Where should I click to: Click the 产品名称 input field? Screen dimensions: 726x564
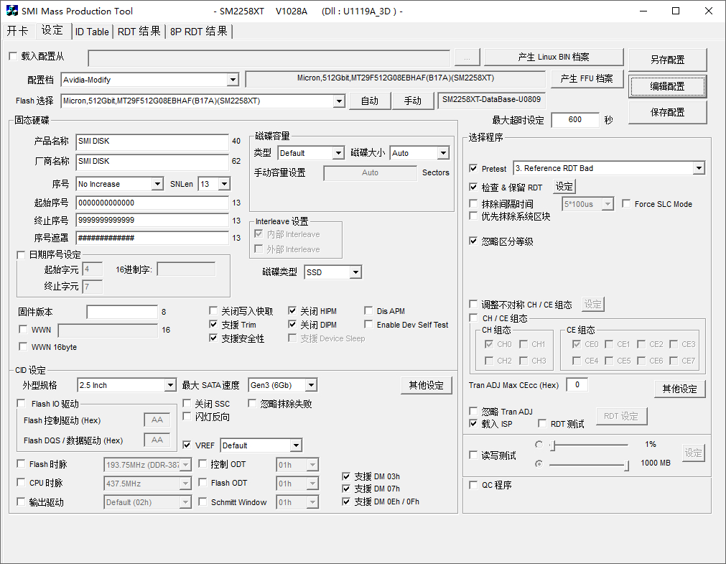pos(152,142)
